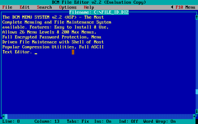Screen dimensions: 198x124
Task: Open the Help menu
Action: [89, 7]
